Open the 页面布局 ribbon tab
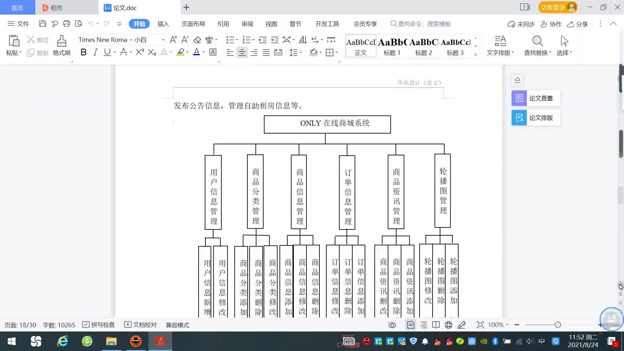The image size is (624, 351). pyautogui.click(x=193, y=24)
